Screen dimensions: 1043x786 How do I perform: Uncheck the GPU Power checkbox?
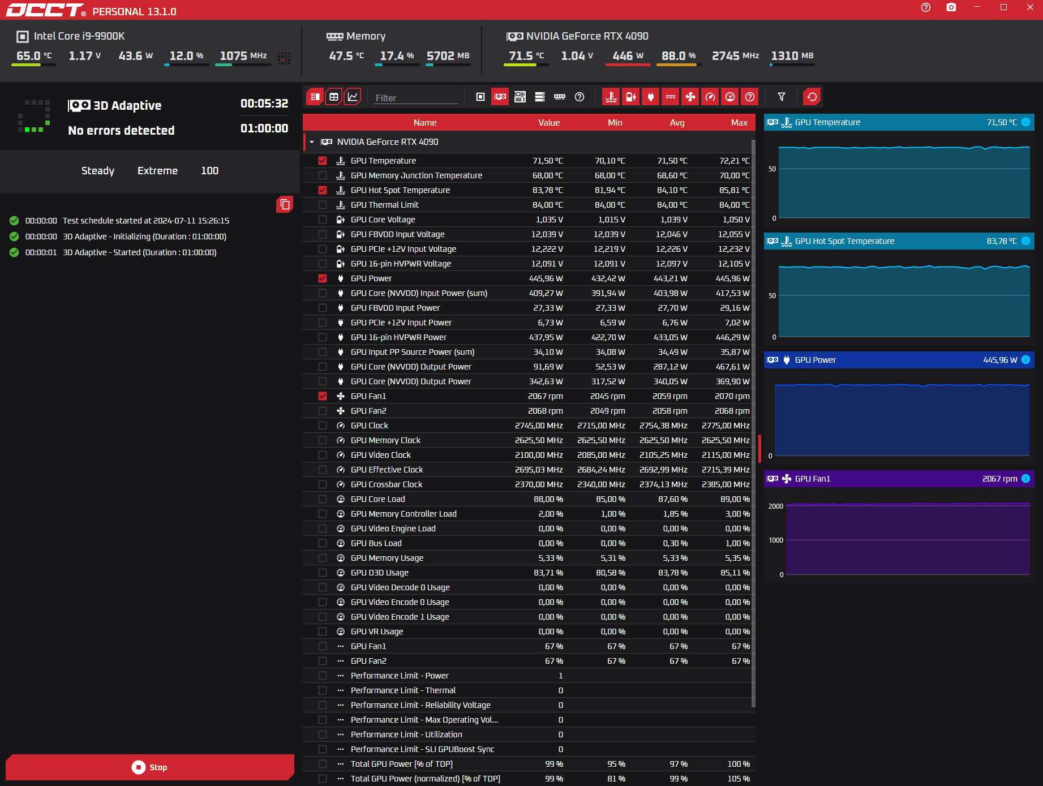(x=323, y=278)
